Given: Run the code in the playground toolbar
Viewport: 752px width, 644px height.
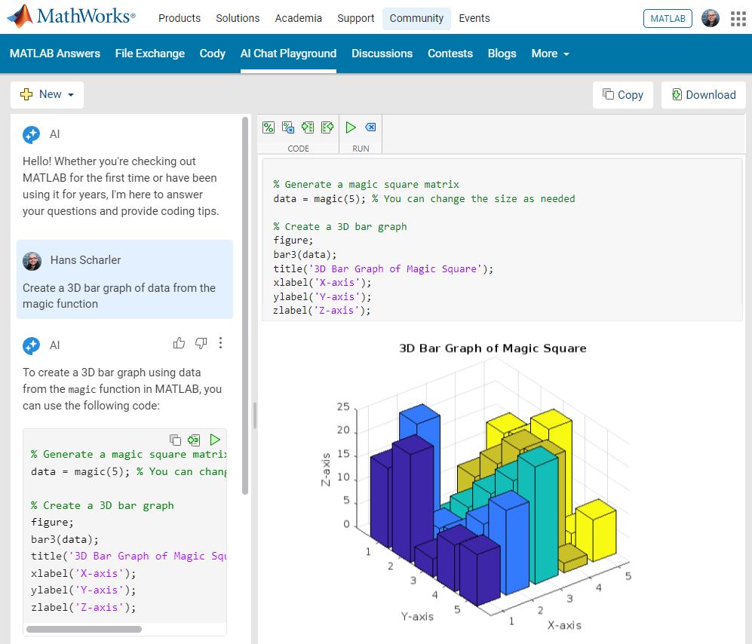Looking at the screenshot, I should click(351, 127).
